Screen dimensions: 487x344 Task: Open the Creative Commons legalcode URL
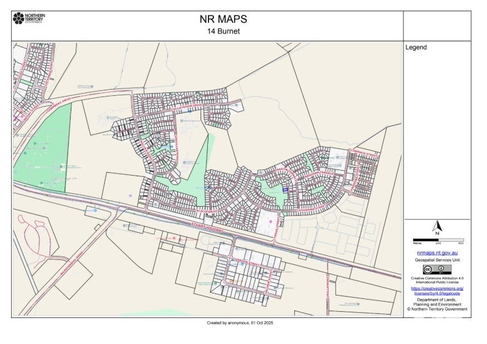click(x=437, y=290)
